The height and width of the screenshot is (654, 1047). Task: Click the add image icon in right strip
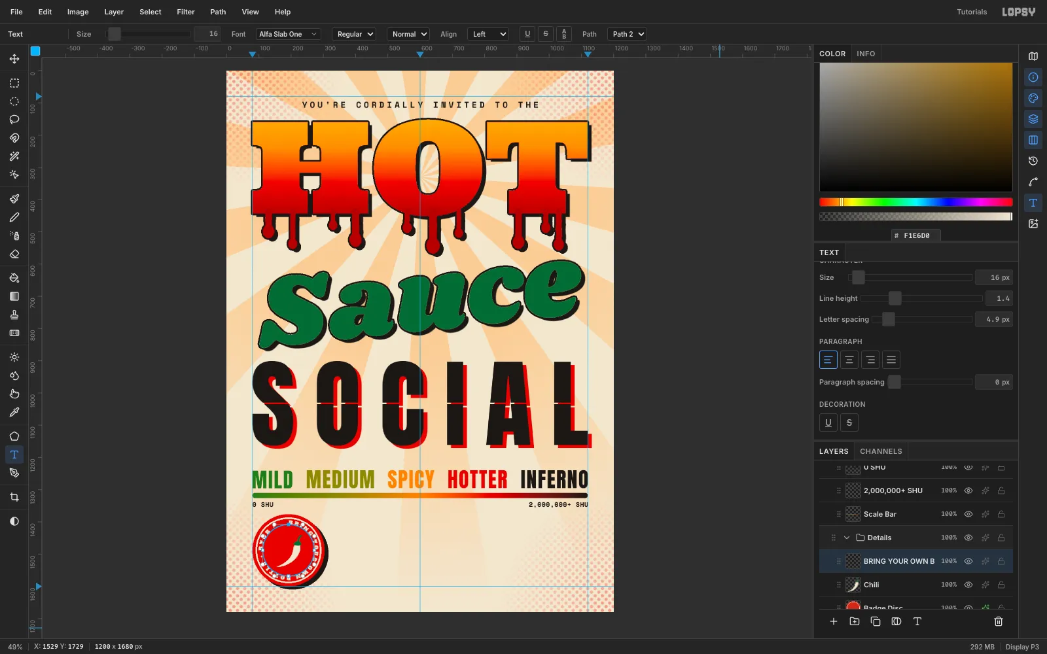tap(1033, 224)
